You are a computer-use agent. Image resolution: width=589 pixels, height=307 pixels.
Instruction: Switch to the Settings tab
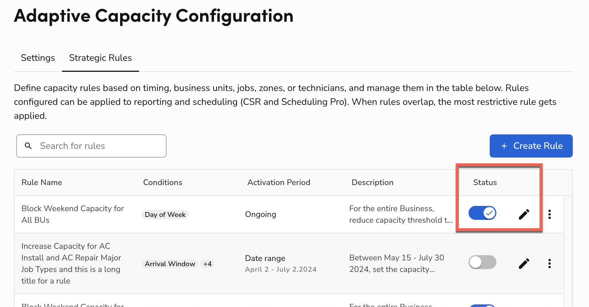(38, 58)
